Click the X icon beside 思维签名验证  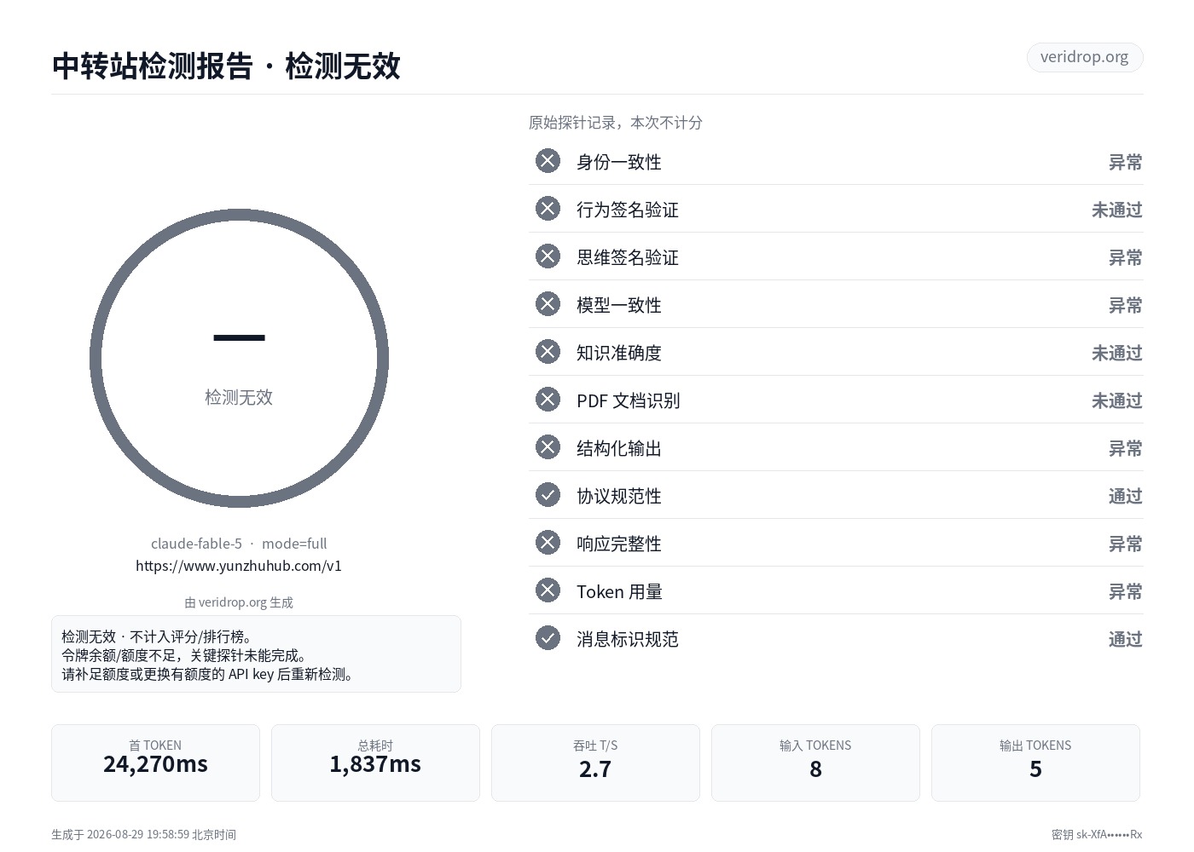tap(548, 256)
